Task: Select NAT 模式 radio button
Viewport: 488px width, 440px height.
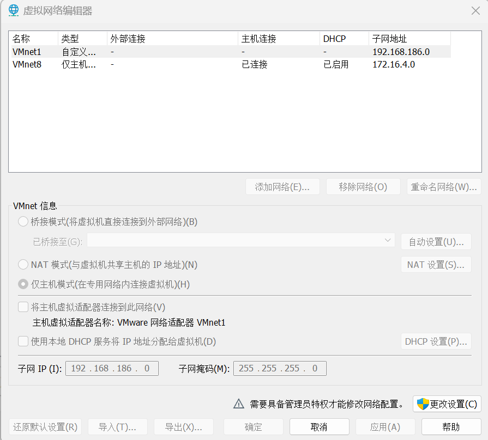Action: (23, 265)
